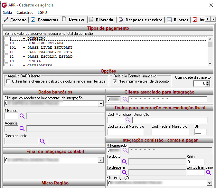Viewport: 216px width, 188px height.
Task: Switch to the Bilheteria tab
Action: coord(102,20)
